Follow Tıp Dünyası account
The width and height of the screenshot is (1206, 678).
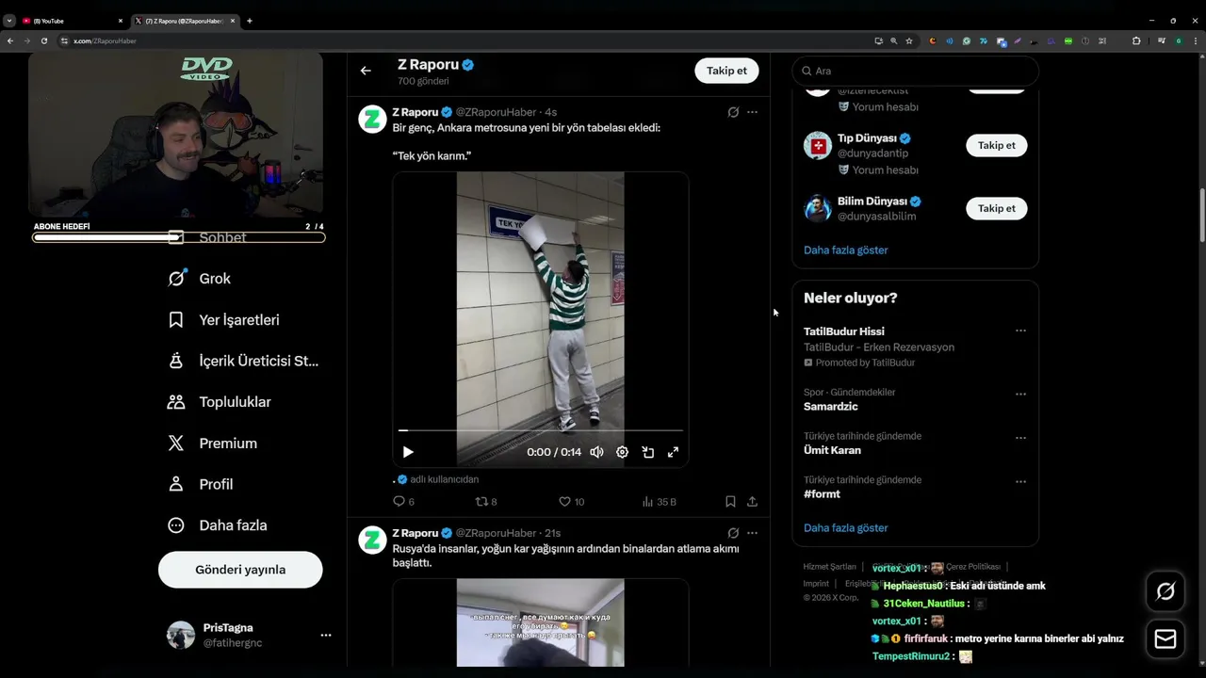pos(996,145)
